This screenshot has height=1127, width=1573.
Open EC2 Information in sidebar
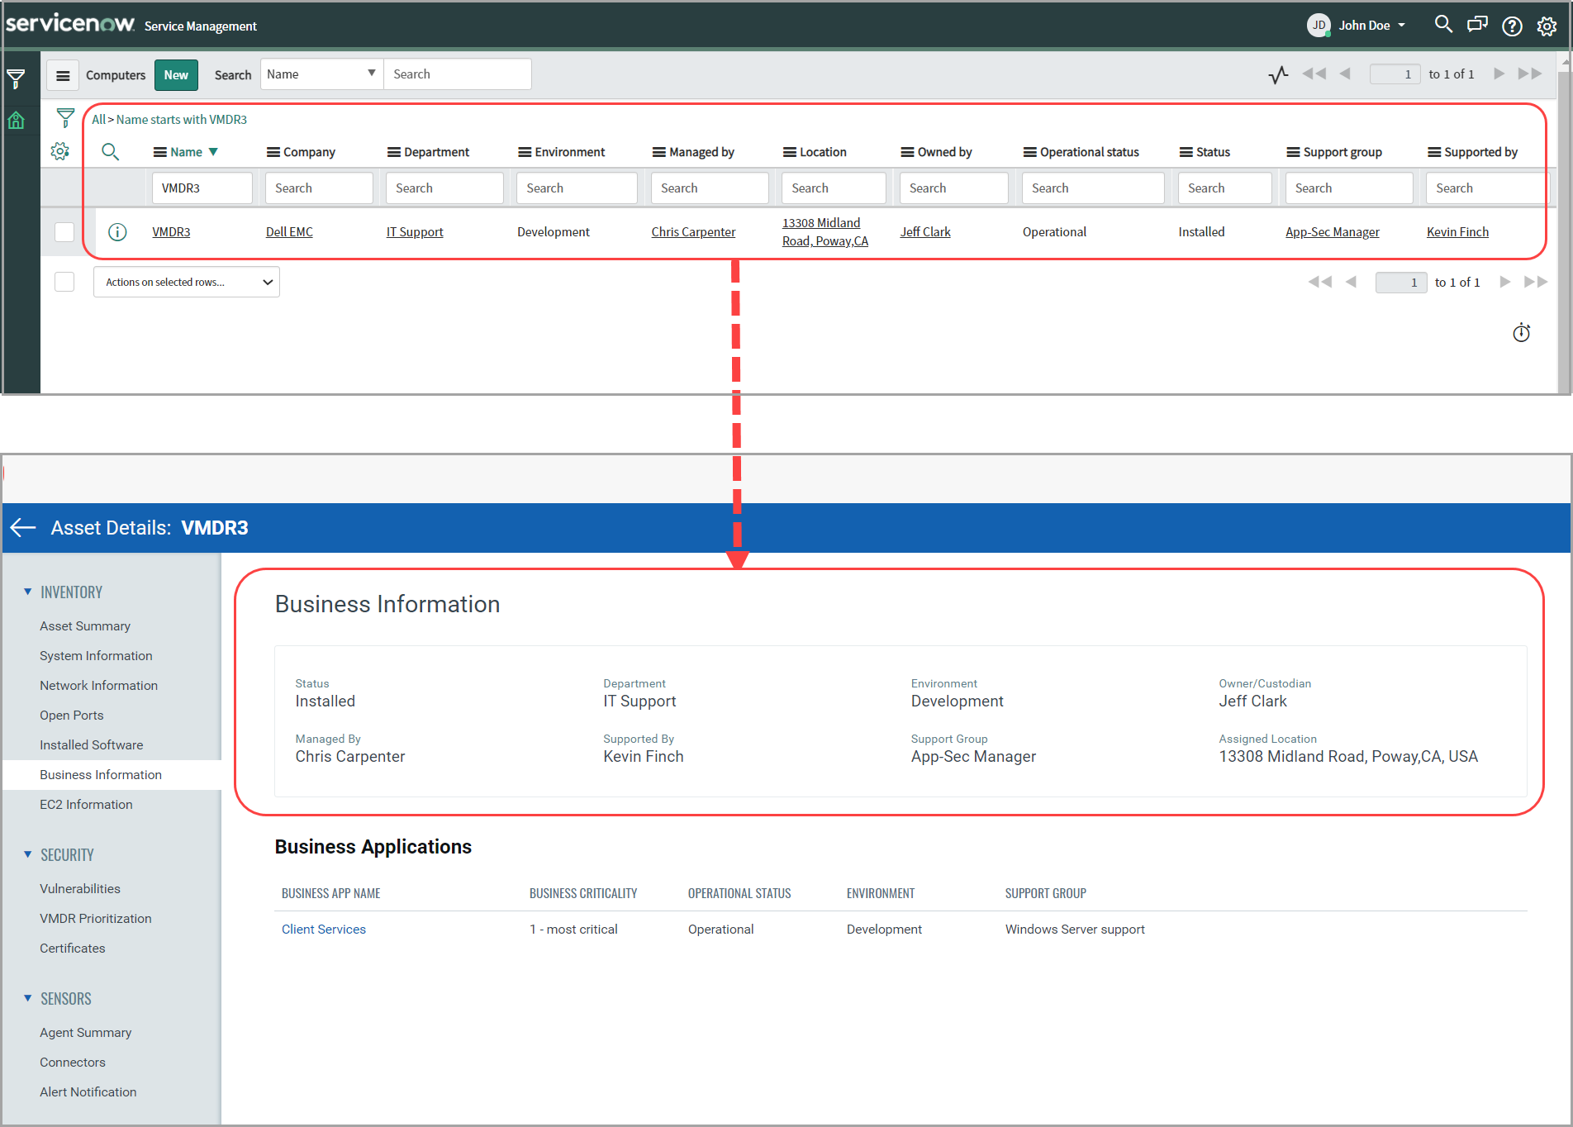click(86, 805)
